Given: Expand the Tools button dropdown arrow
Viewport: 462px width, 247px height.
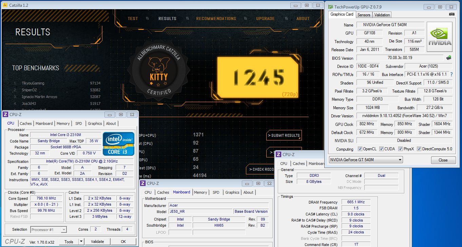Looking at the screenshot, I should tap(81, 242).
